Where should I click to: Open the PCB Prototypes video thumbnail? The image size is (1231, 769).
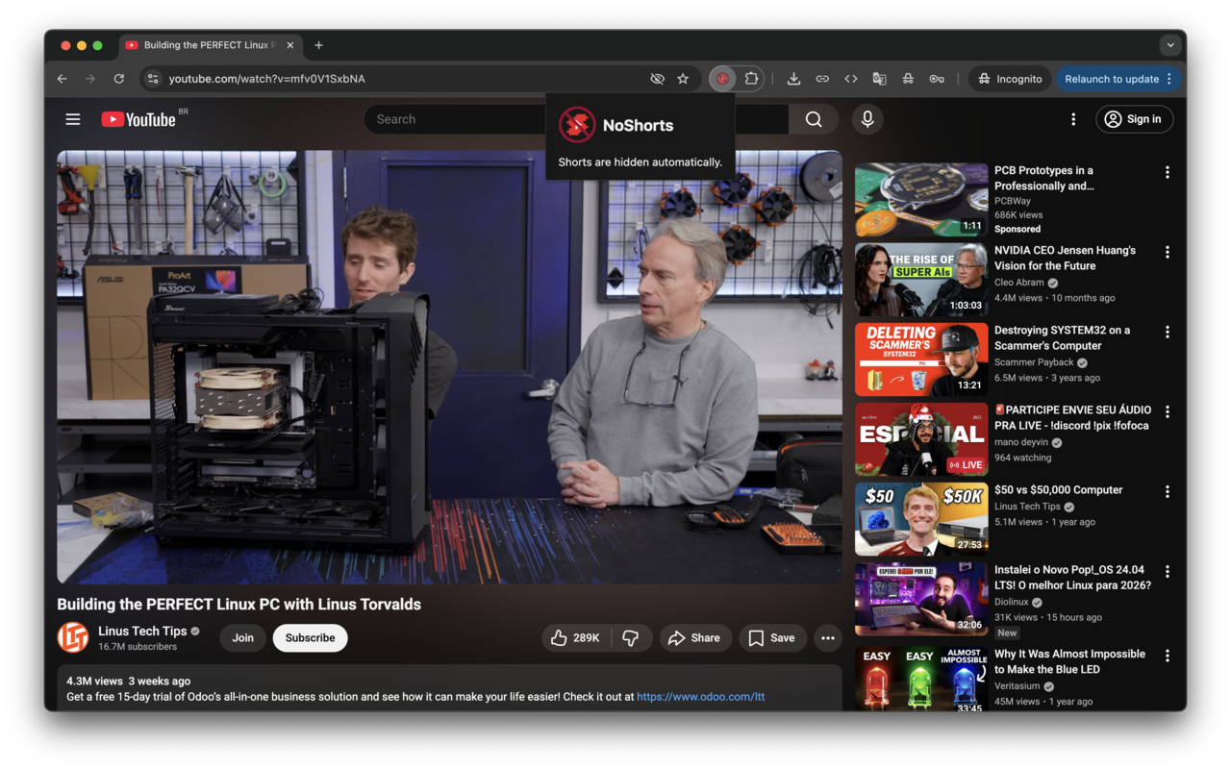tap(921, 200)
